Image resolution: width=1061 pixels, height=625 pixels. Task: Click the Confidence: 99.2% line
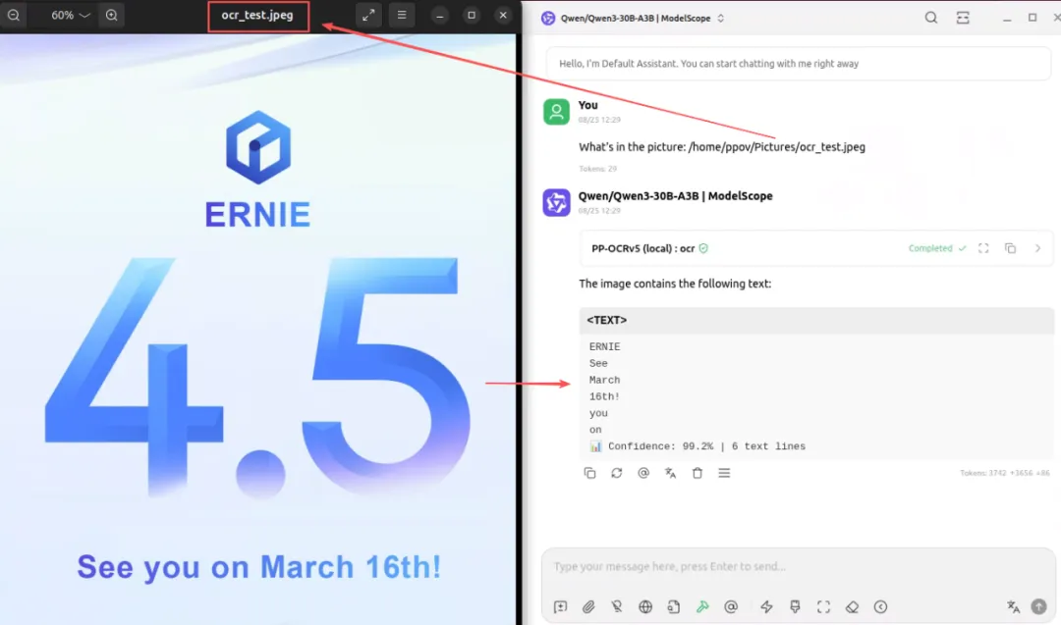pos(698,446)
